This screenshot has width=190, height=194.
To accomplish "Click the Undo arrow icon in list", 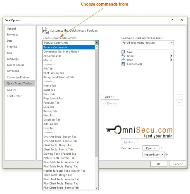I will (x=123, y=56).
